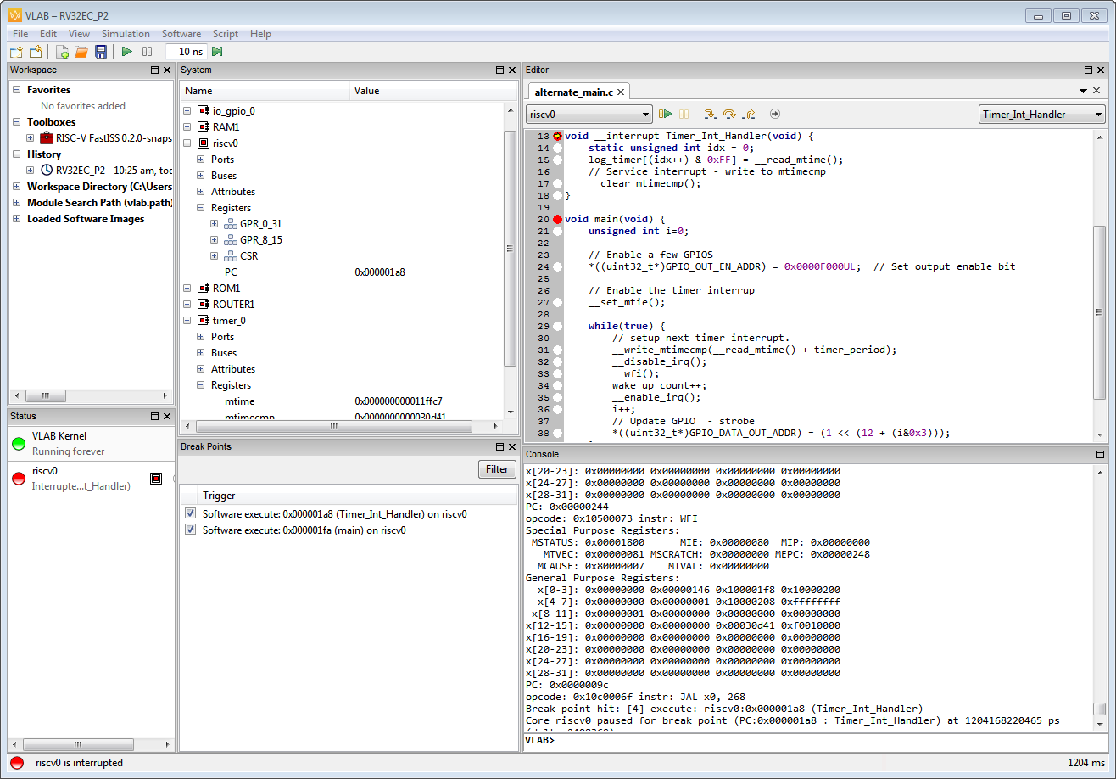Screen dimensions: 1116x779
Task: Click the Step Over debug icon
Action: click(729, 114)
